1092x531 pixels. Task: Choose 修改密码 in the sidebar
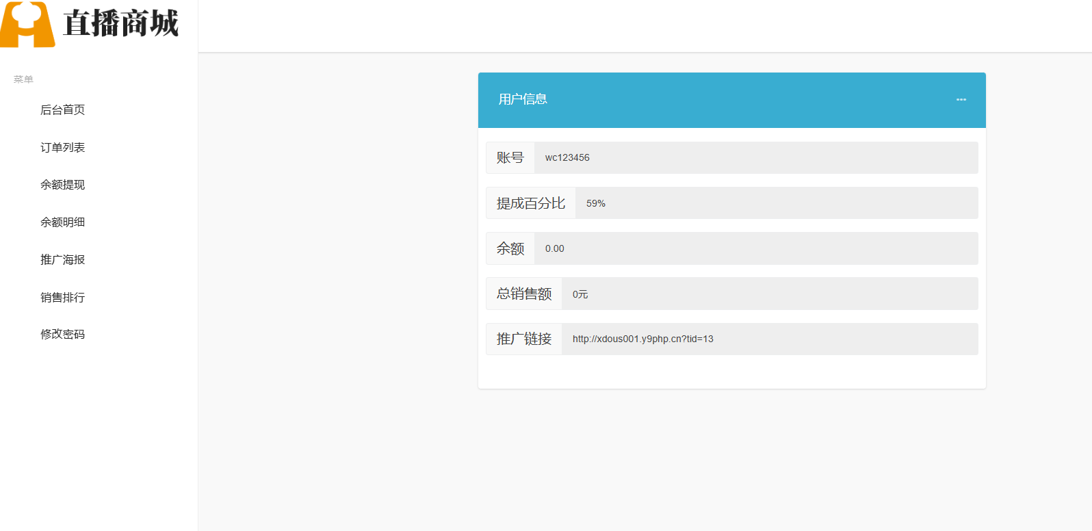coord(62,335)
